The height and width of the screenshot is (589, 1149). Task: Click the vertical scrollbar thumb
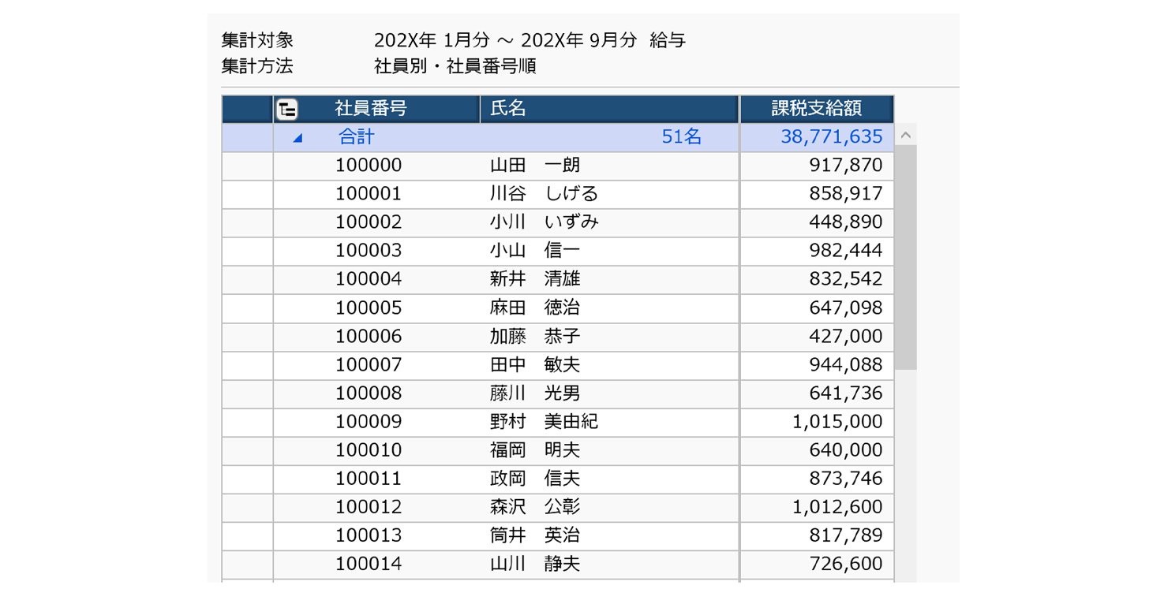tap(905, 256)
